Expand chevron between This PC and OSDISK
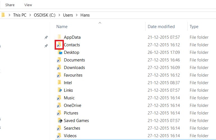This screenshot has width=216, height=140. [x=30, y=15]
